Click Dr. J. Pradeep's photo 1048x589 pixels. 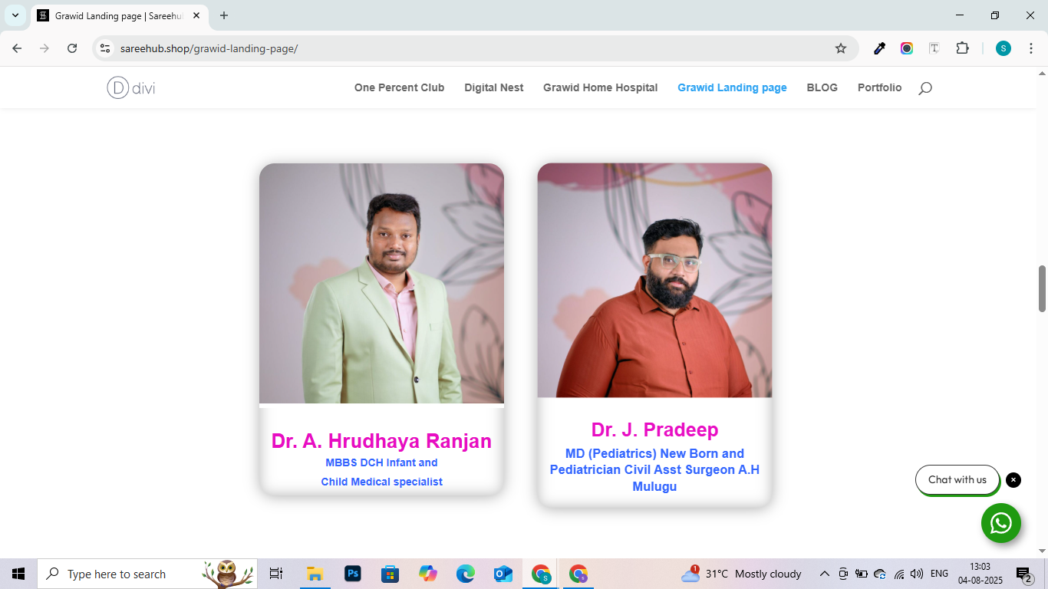point(654,281)
